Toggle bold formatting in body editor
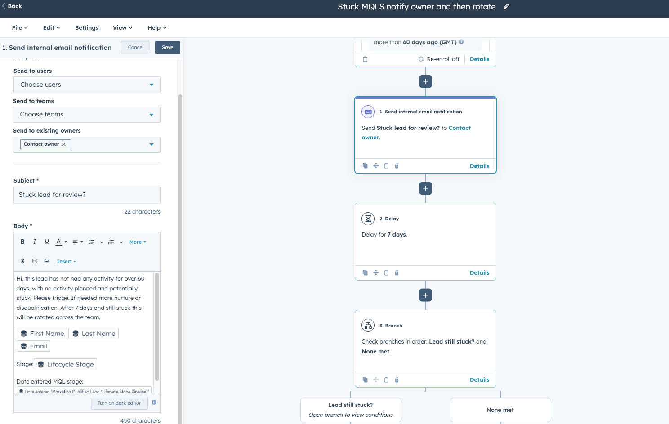Viewport: 669px width, 424px height. coord(22,242)
